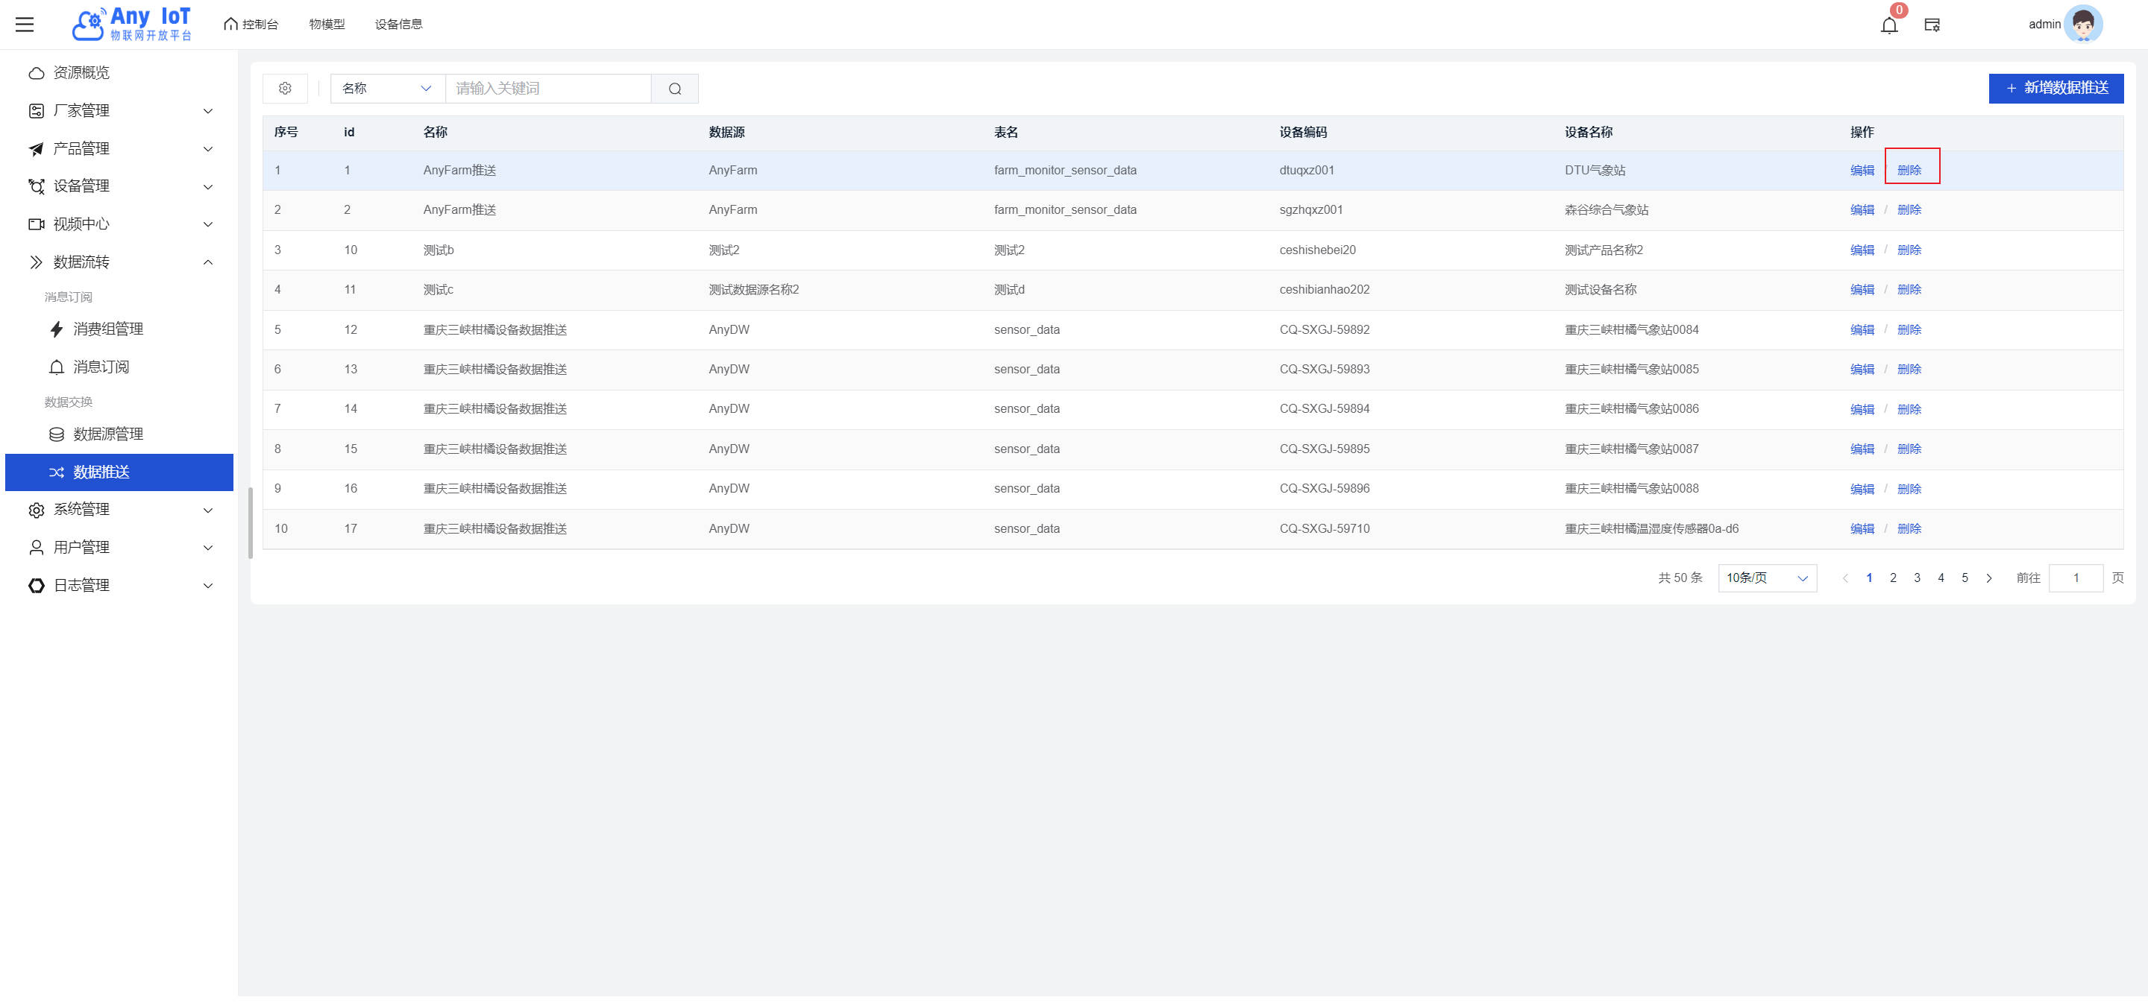Open 消费组管理 in sidebar
Viewport: 2148px width, 1006px height.
[107, 329]
